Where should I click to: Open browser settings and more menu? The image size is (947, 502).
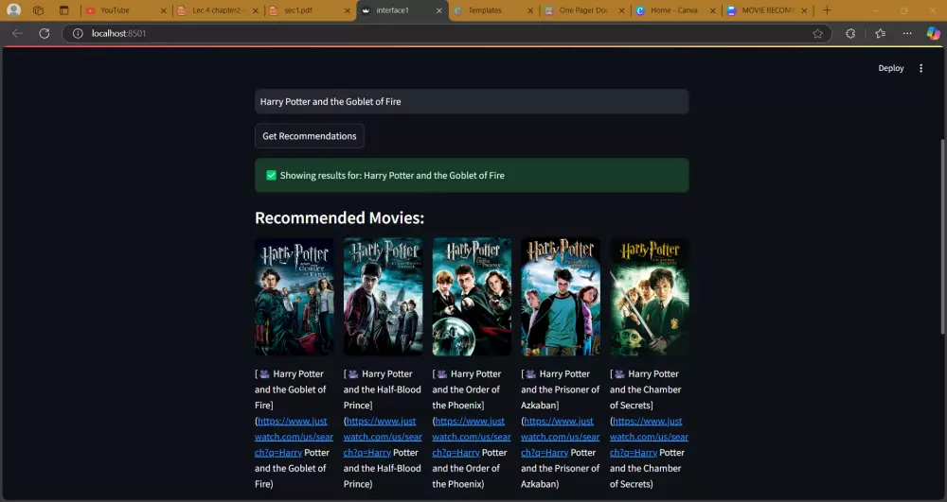click(x=907, y=34)
